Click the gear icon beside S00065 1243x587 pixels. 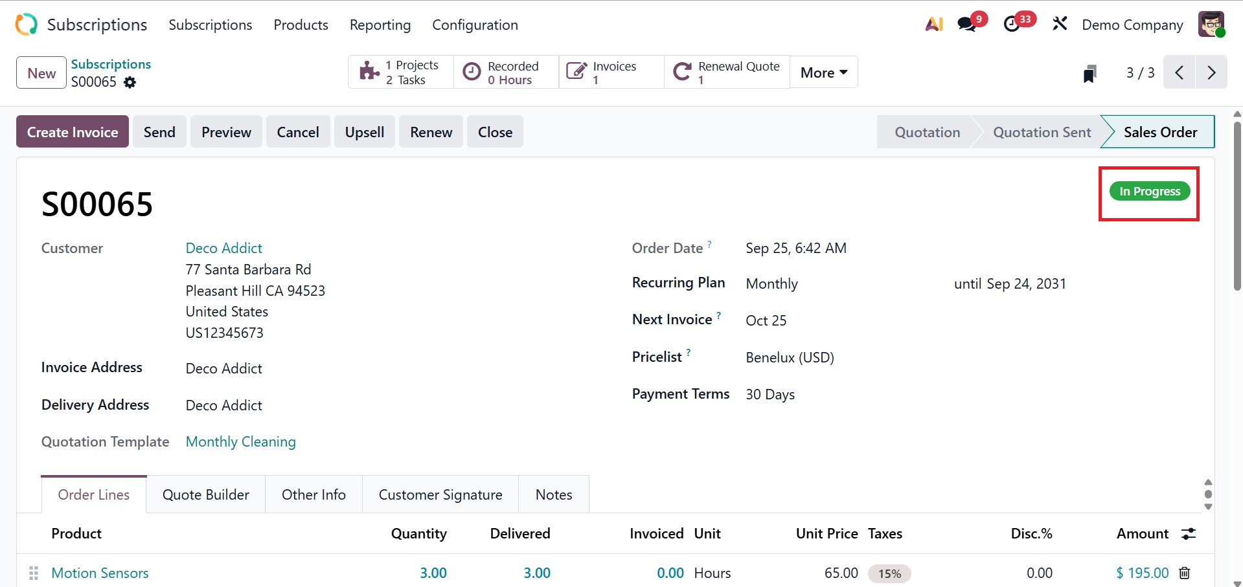[130, 82]
